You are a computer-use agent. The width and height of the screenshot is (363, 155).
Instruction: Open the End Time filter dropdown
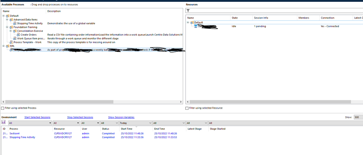pyautogui.click(x=183, y=123)
